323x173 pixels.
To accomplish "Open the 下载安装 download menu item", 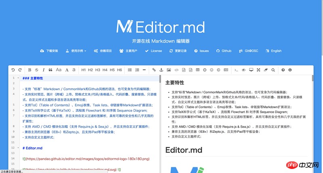I will pos(49,51).
